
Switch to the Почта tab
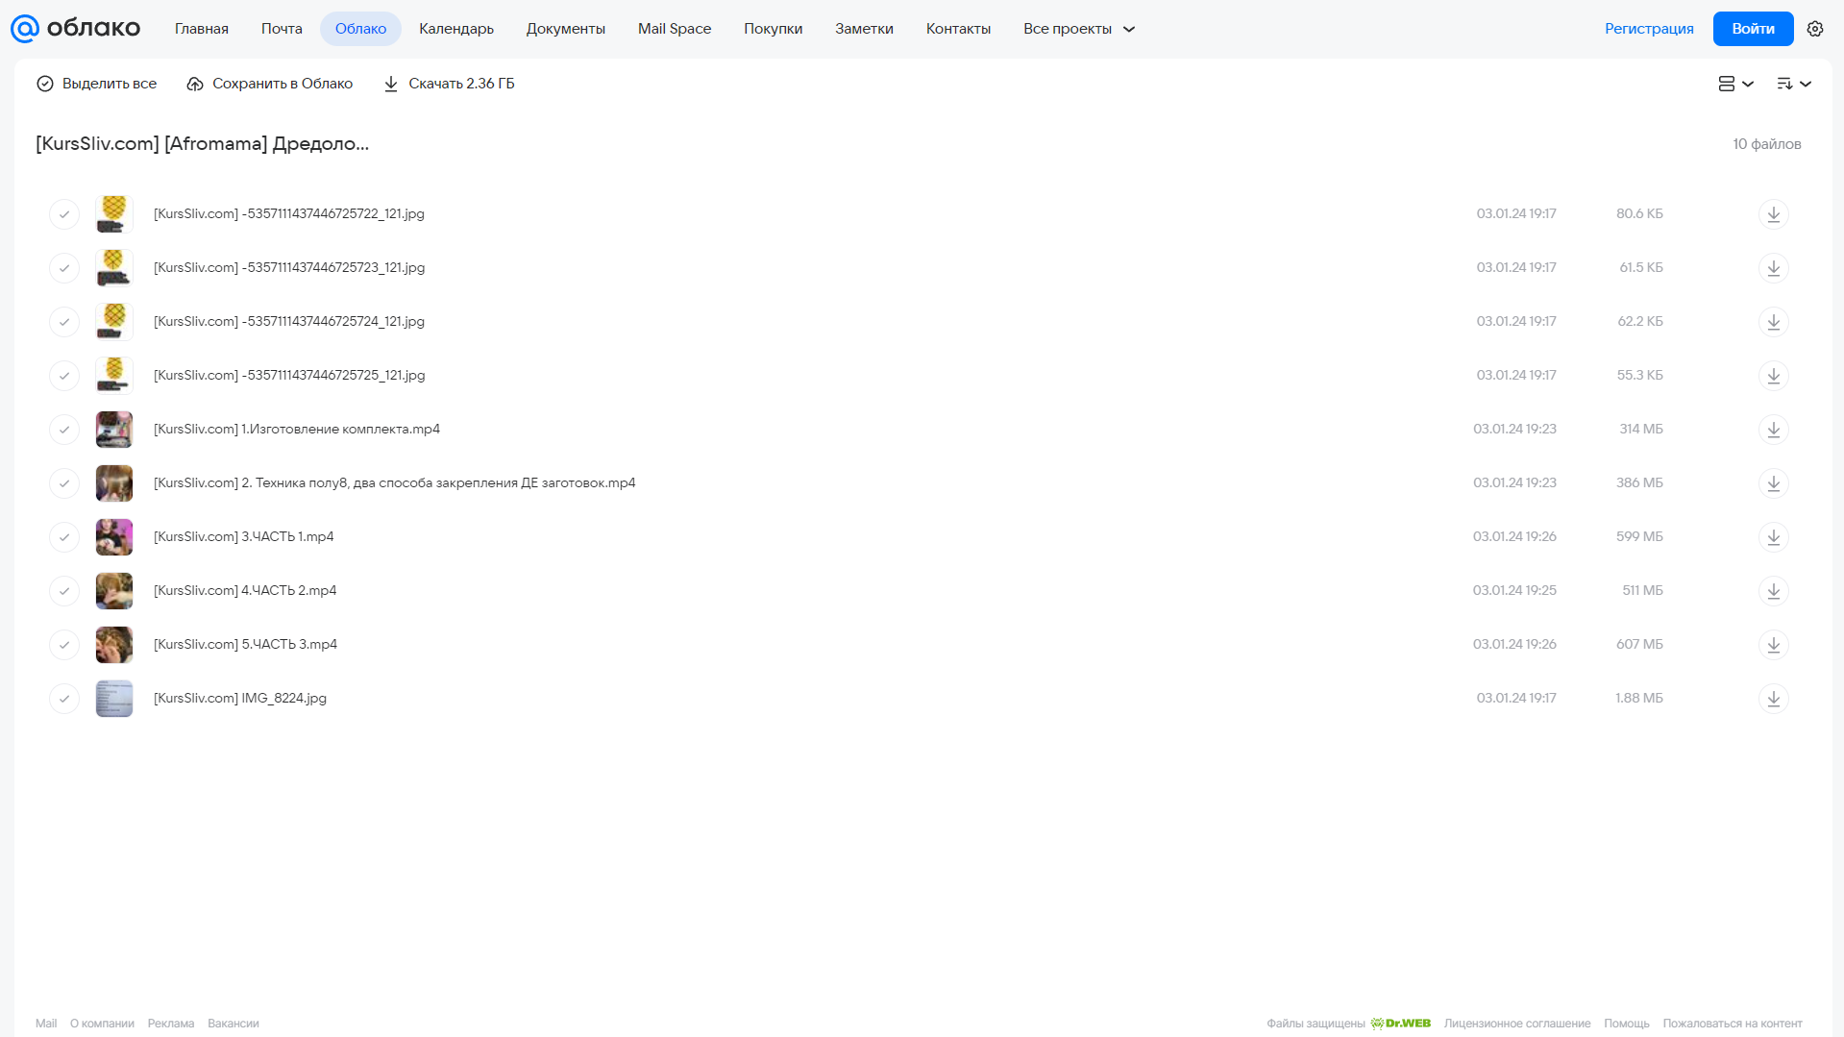pyautogui.click(x=282, y=29)
